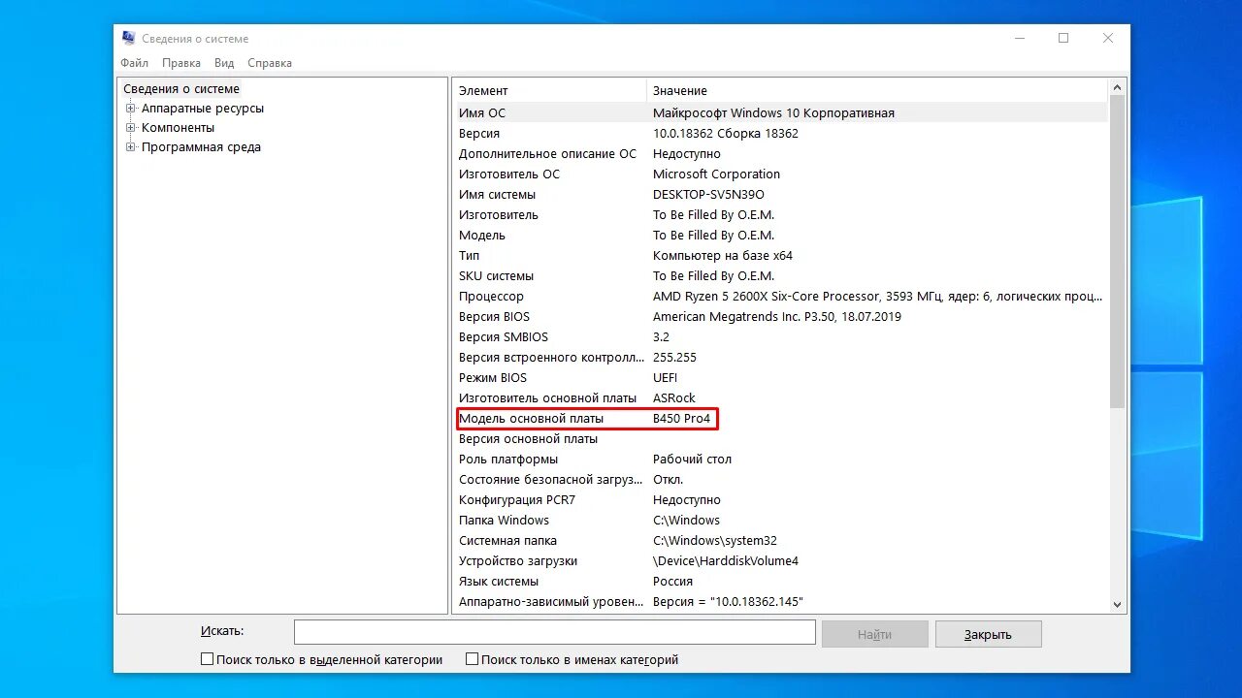Screen dimensions: 1242x698
Task: Click the ASRock value
Action: [674, 397]
